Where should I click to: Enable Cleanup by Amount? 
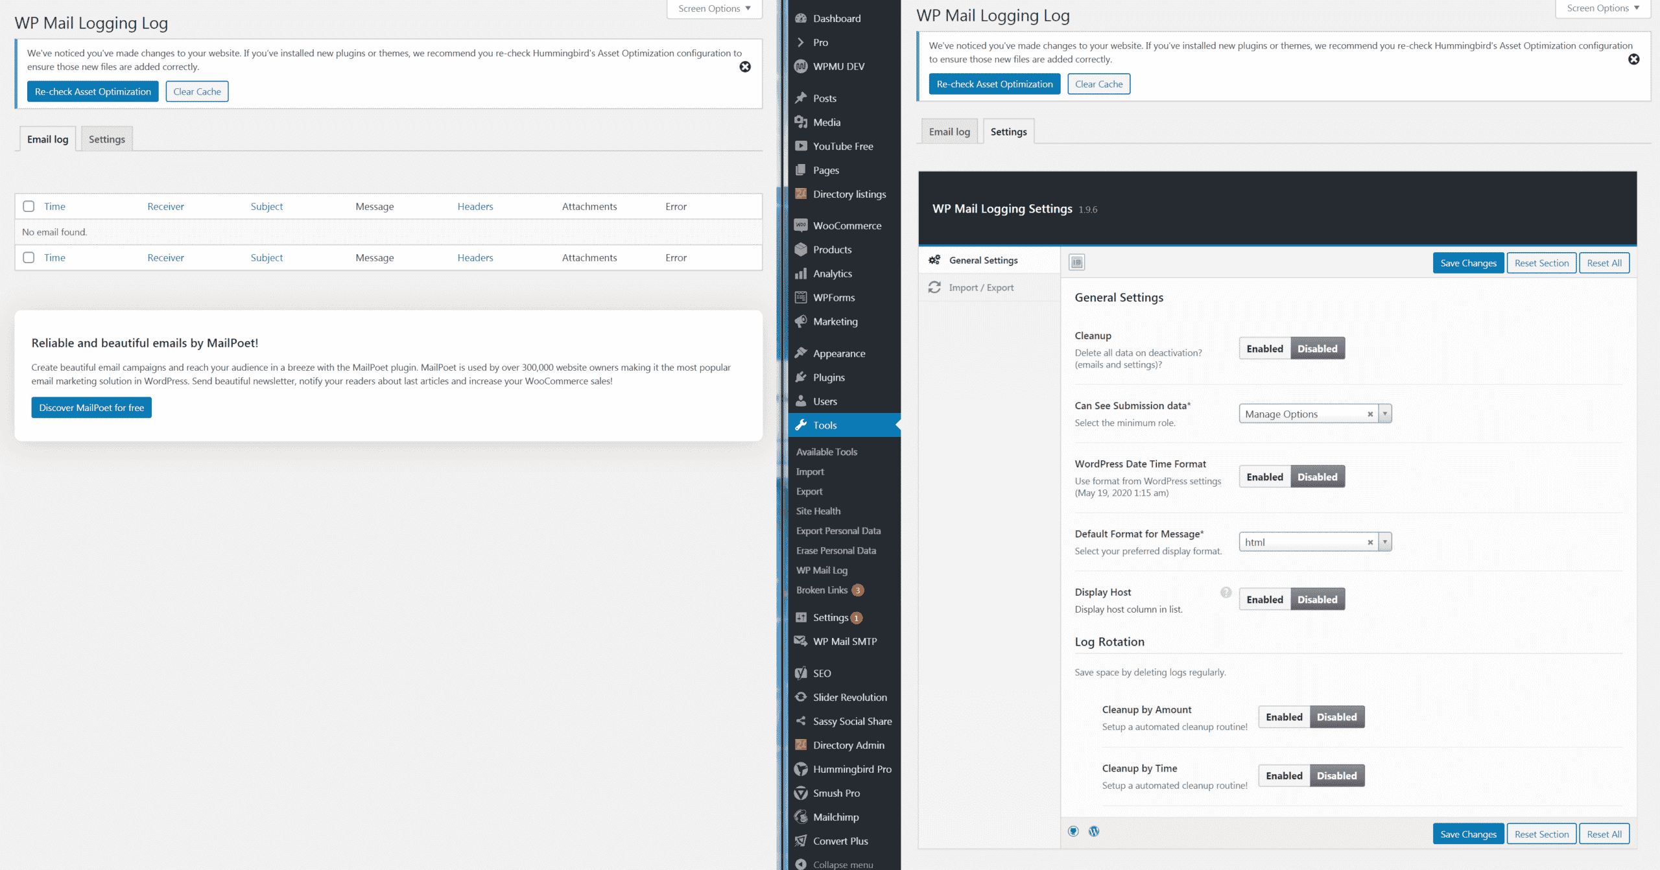(x=1284, y=717)
